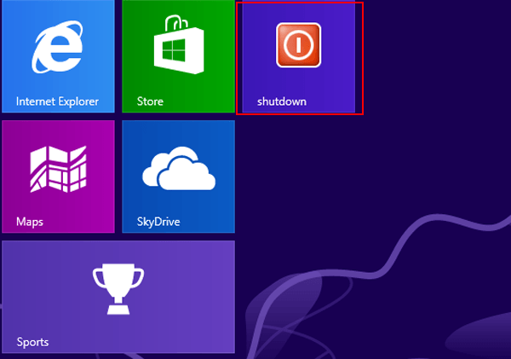Open the Internet Explorer tile

tap(58, 56)
